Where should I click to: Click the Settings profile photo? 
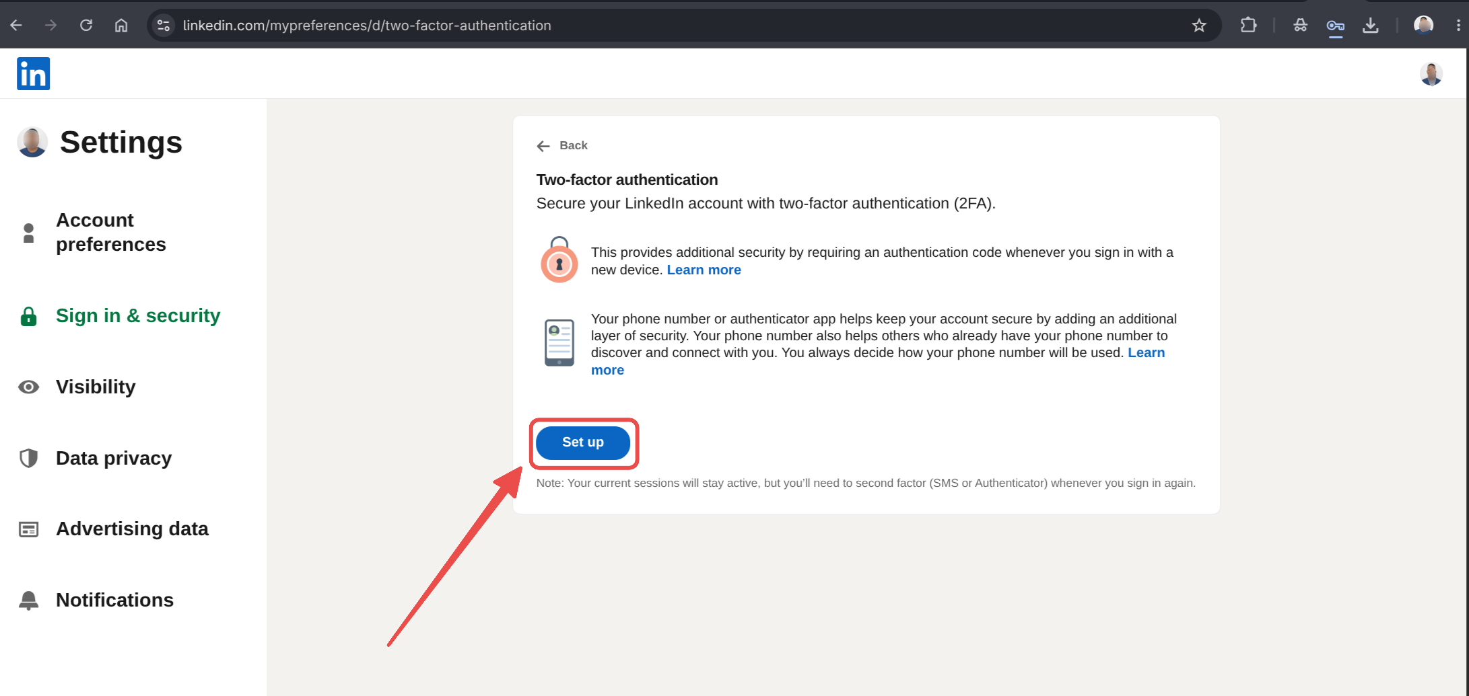pyautogui.click(x=32, y=142)
